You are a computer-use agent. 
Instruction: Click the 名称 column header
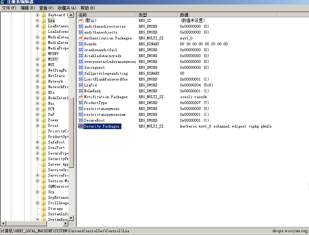[104, 15]
